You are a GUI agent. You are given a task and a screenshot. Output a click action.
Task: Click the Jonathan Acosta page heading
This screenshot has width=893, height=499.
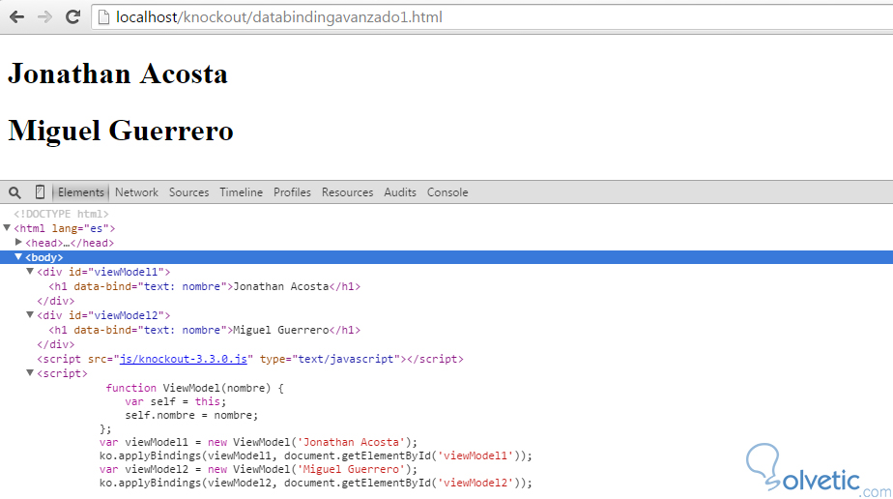pyautogui.click(x=118, y=74)
